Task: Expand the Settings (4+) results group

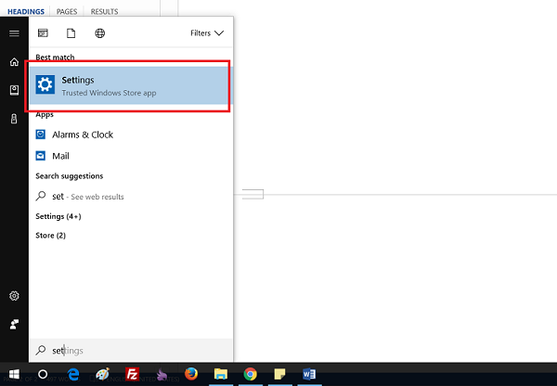Action: click(58, 216)
